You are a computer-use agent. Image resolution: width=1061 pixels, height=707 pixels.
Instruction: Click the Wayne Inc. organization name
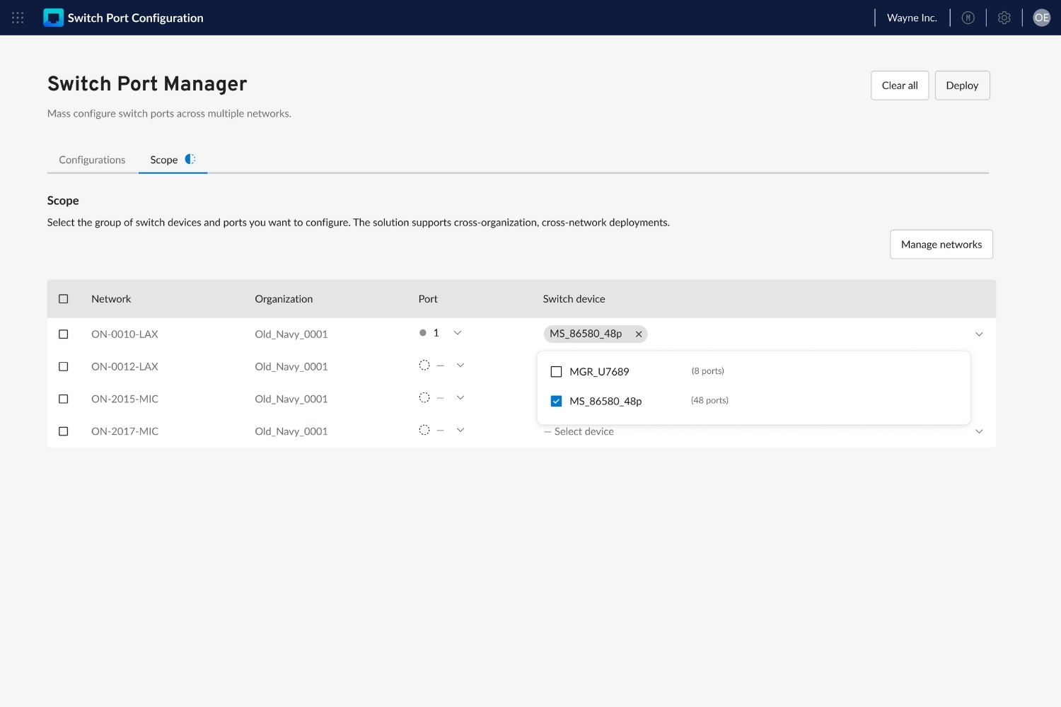(x=912, y=18)
